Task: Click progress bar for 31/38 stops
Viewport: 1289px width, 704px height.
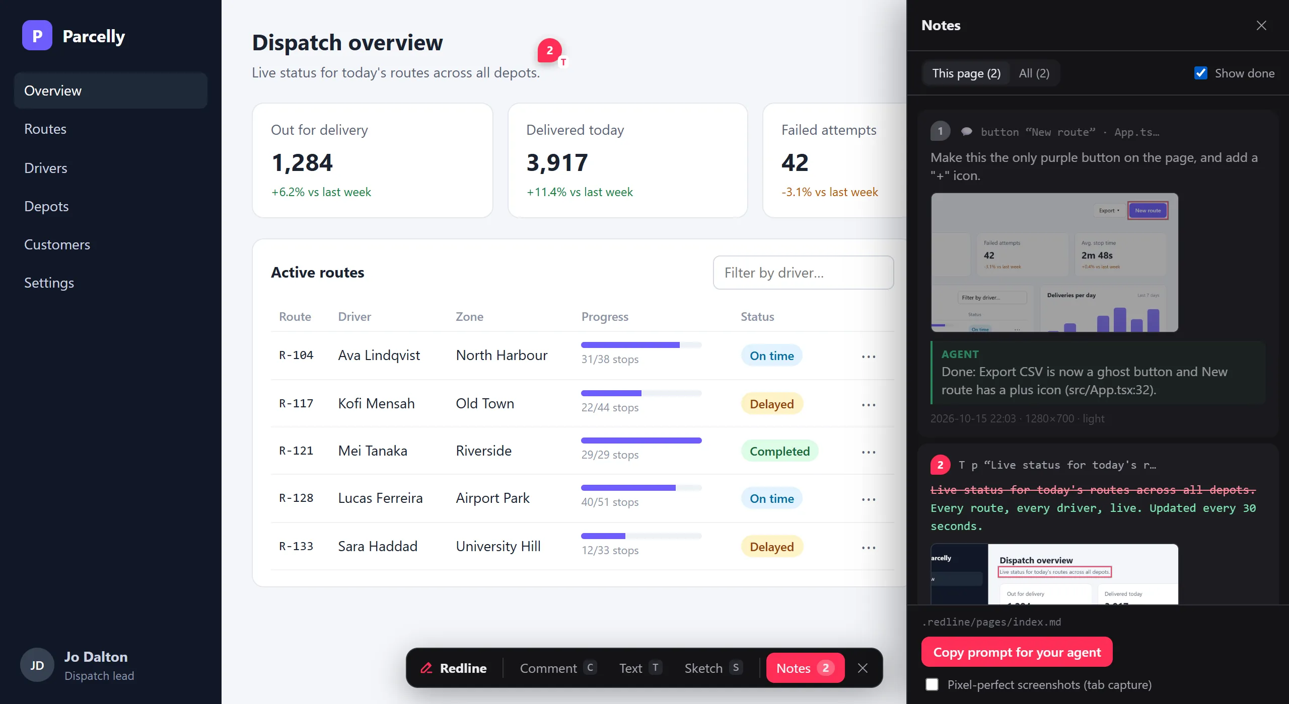Action: 641,345
